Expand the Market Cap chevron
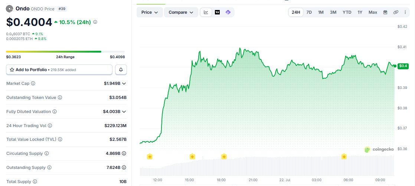Viewport: 415px width, 186px height. 124,83
